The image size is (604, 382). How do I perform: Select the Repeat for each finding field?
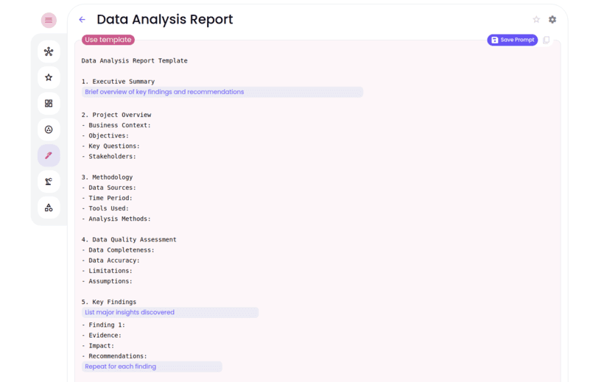[x=152, y=367]
